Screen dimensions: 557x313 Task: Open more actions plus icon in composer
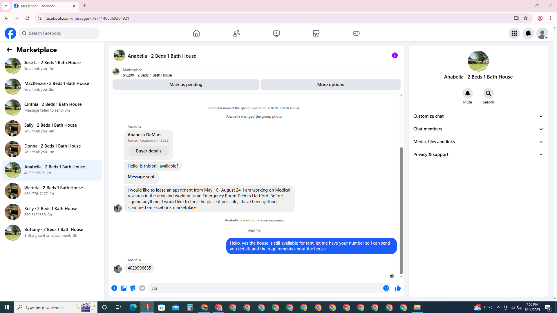(x=114, y=288)
